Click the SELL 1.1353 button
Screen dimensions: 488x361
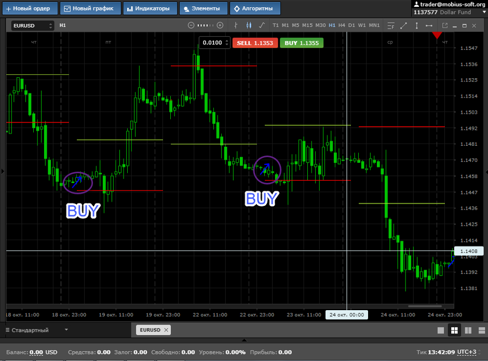point(255,43)
